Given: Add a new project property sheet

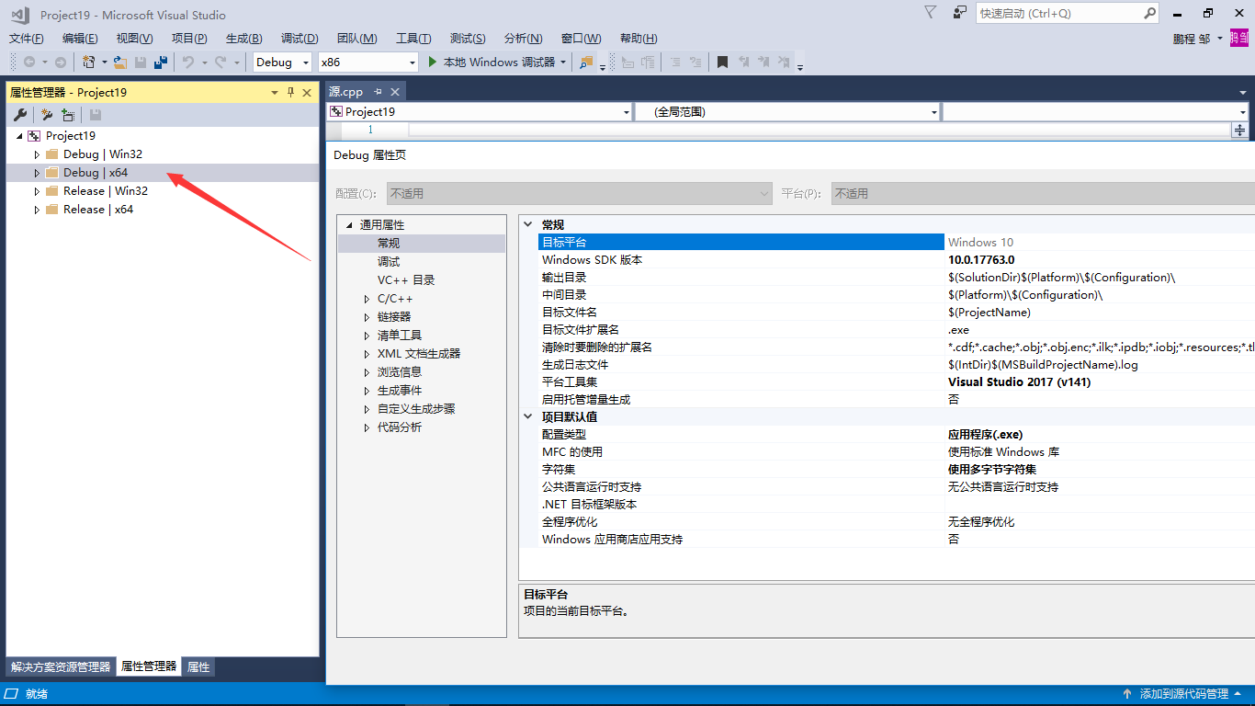Looking at the screenshot, I should (68, 114).
